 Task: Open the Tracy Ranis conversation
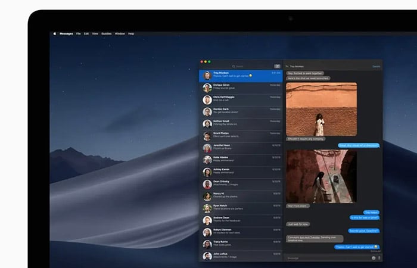(x=241, y=245)
